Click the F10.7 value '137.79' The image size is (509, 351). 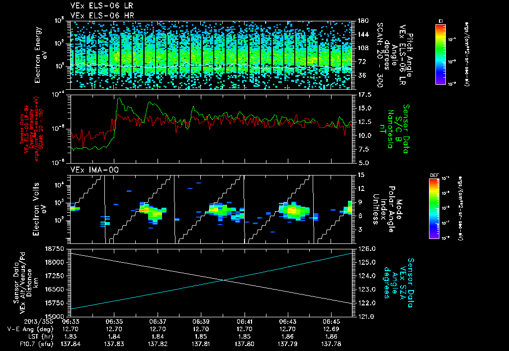pos(288,344)
